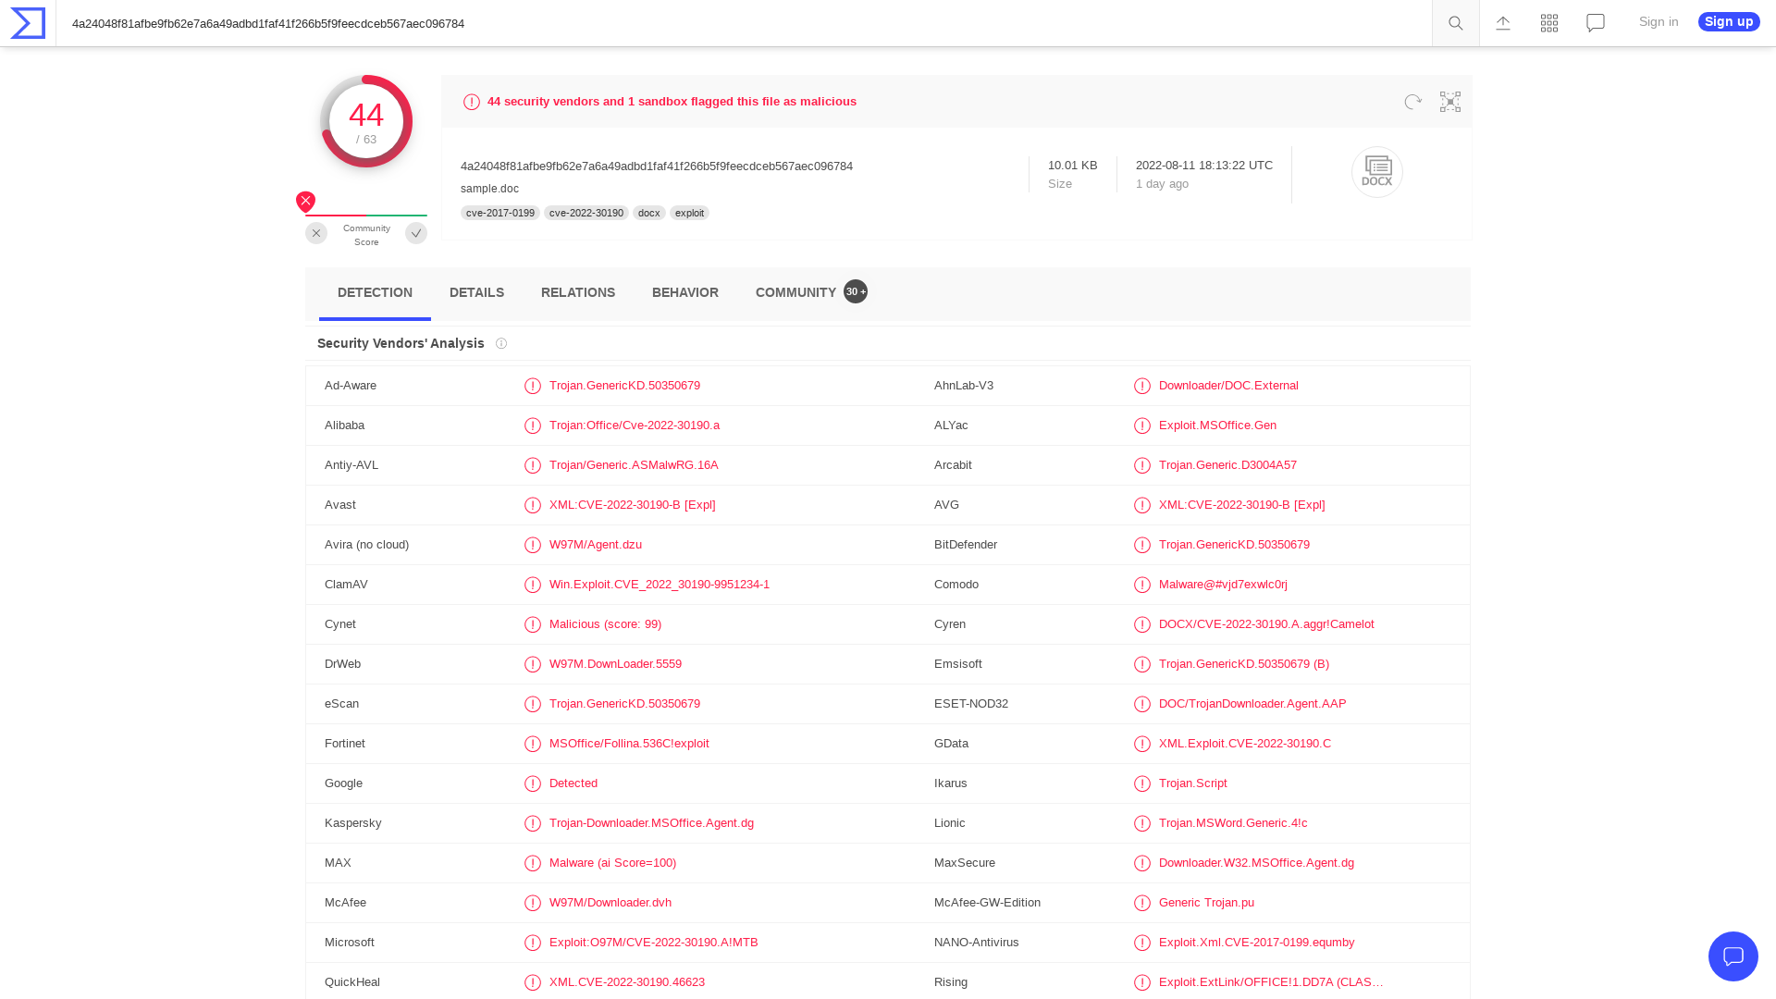Click the 30+ community count badge
The height and width of the screenshot is (999, 1776).
(856, 291)
